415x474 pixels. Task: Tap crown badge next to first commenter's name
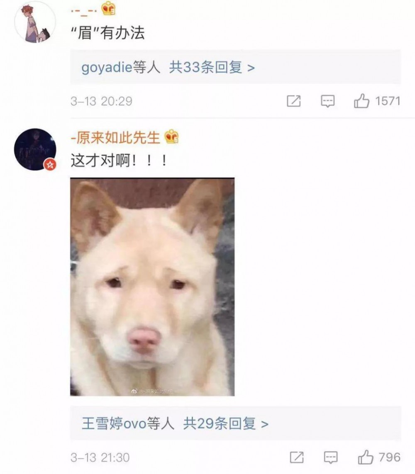(x=108, y=8)
